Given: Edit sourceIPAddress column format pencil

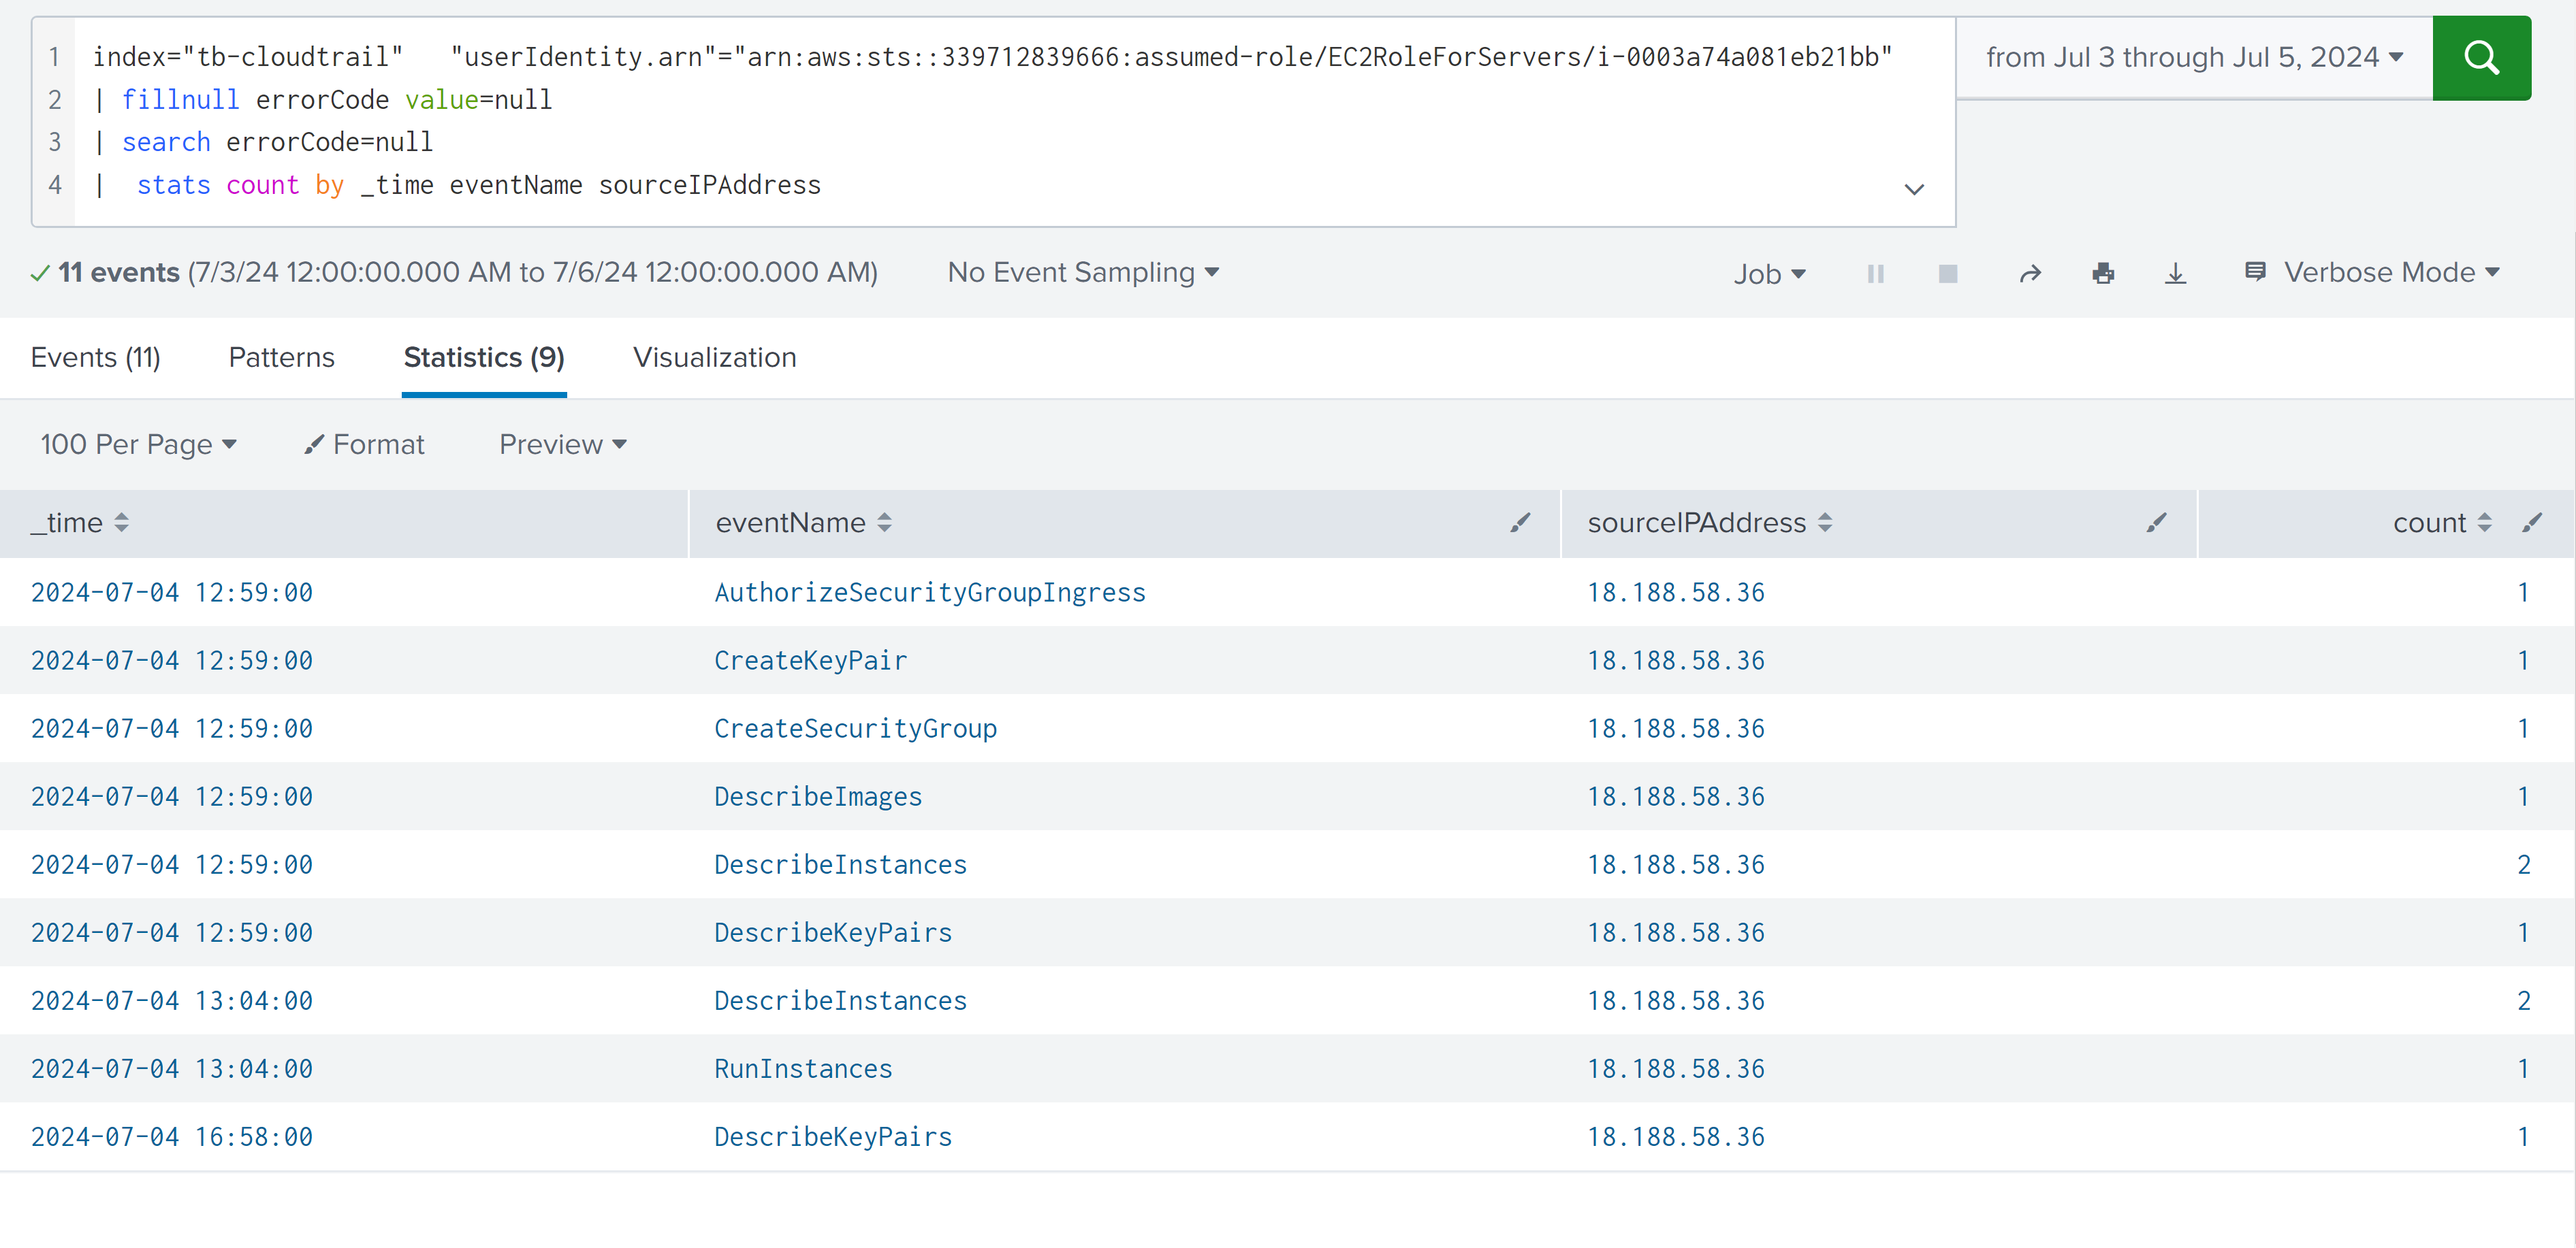Looking at the screenshot, I should [2156, 523].
